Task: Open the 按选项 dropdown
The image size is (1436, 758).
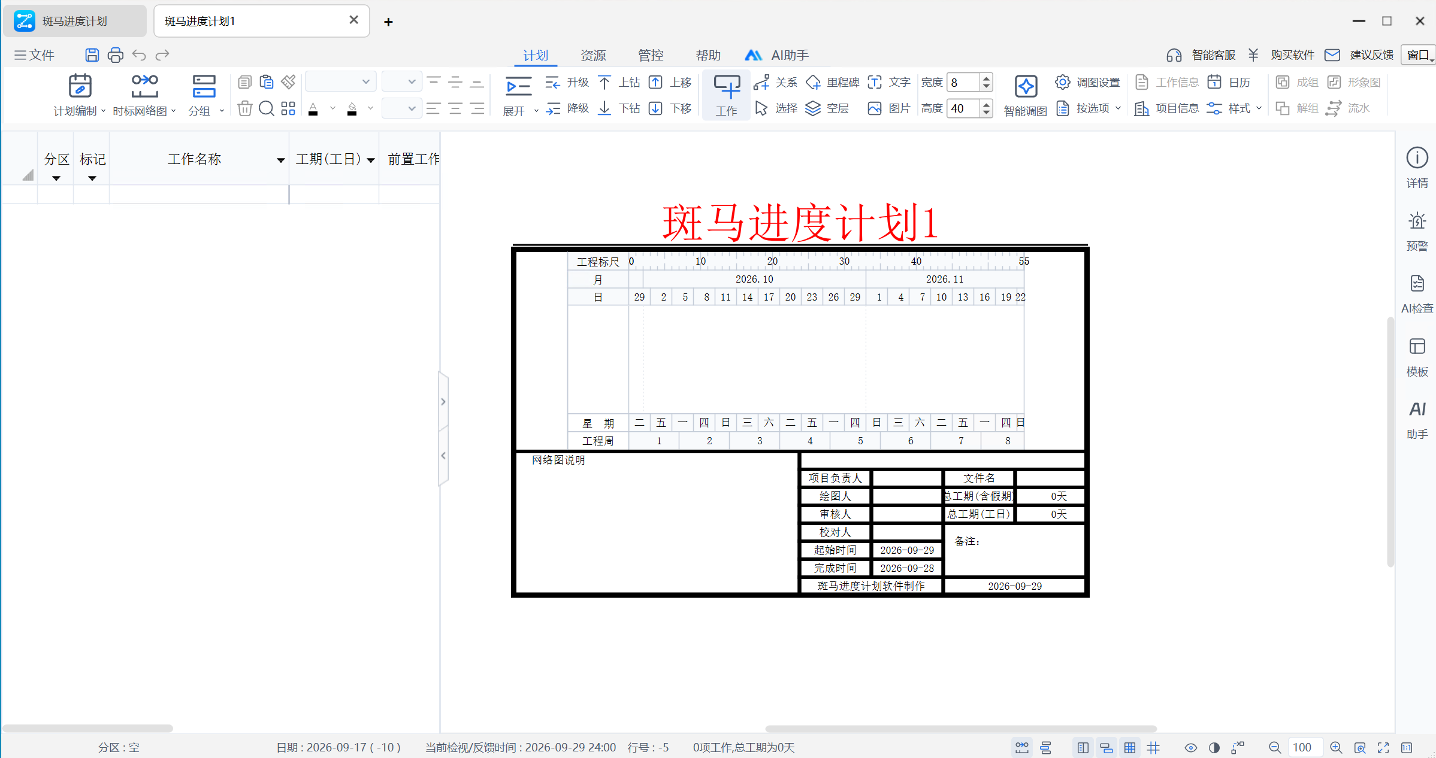Action: [x=1088, y=108]
